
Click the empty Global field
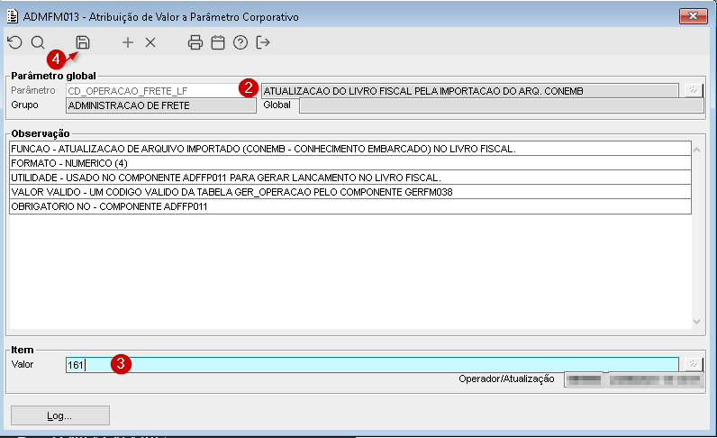[x=501, y=105]
